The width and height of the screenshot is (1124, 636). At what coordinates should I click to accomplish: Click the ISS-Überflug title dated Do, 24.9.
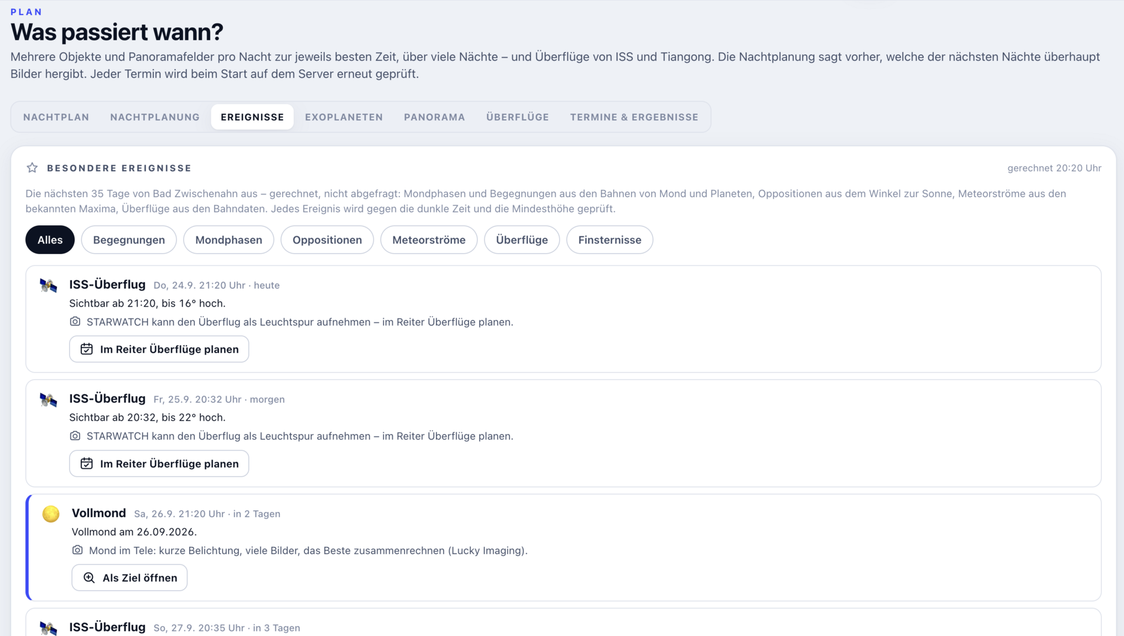click(x=107, y=284)
